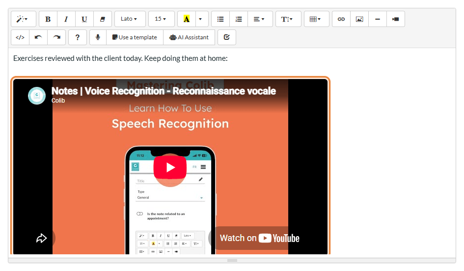Click the text line about exercises reviewed
The image size is (464, 271).
(x=120, y=58)
